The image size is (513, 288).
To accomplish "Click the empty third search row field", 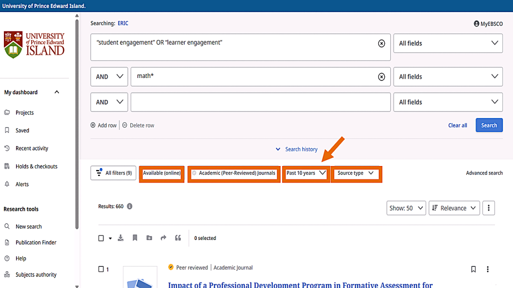I will (260, 102).
